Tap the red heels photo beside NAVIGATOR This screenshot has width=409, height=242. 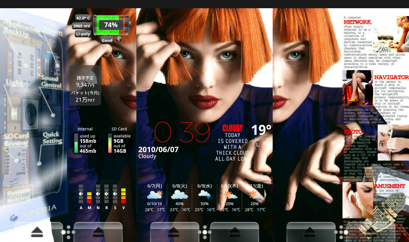358,88
